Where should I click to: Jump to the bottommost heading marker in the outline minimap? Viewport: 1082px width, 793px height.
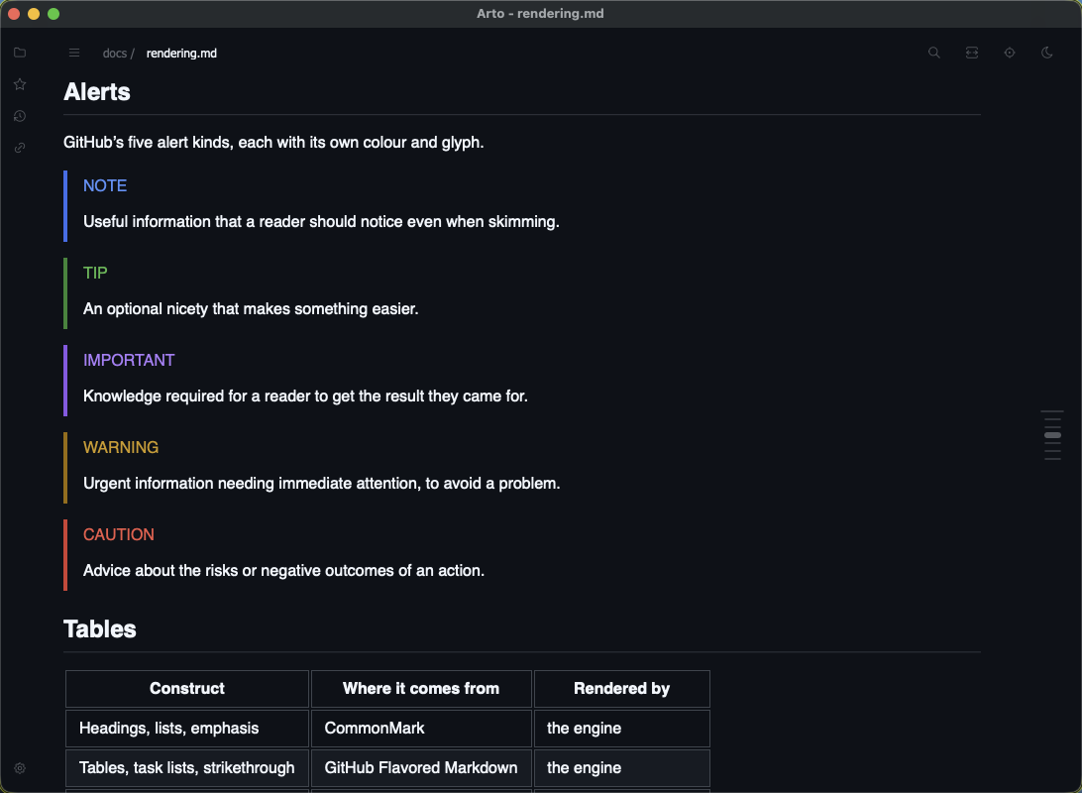click(x=1052, y=459)
